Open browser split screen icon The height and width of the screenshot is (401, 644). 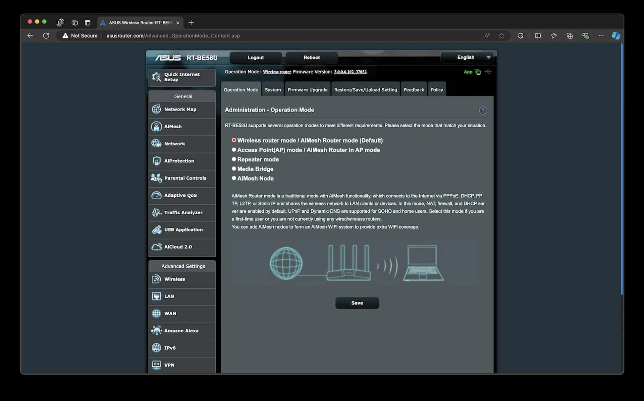(x=538, y=36)
